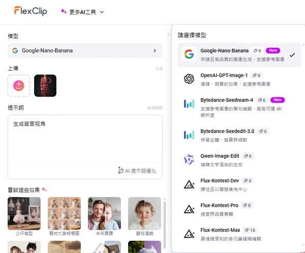Click the 請選擇模型 panel heading
This screenshot has height=253, width=305.
point(192,35)
